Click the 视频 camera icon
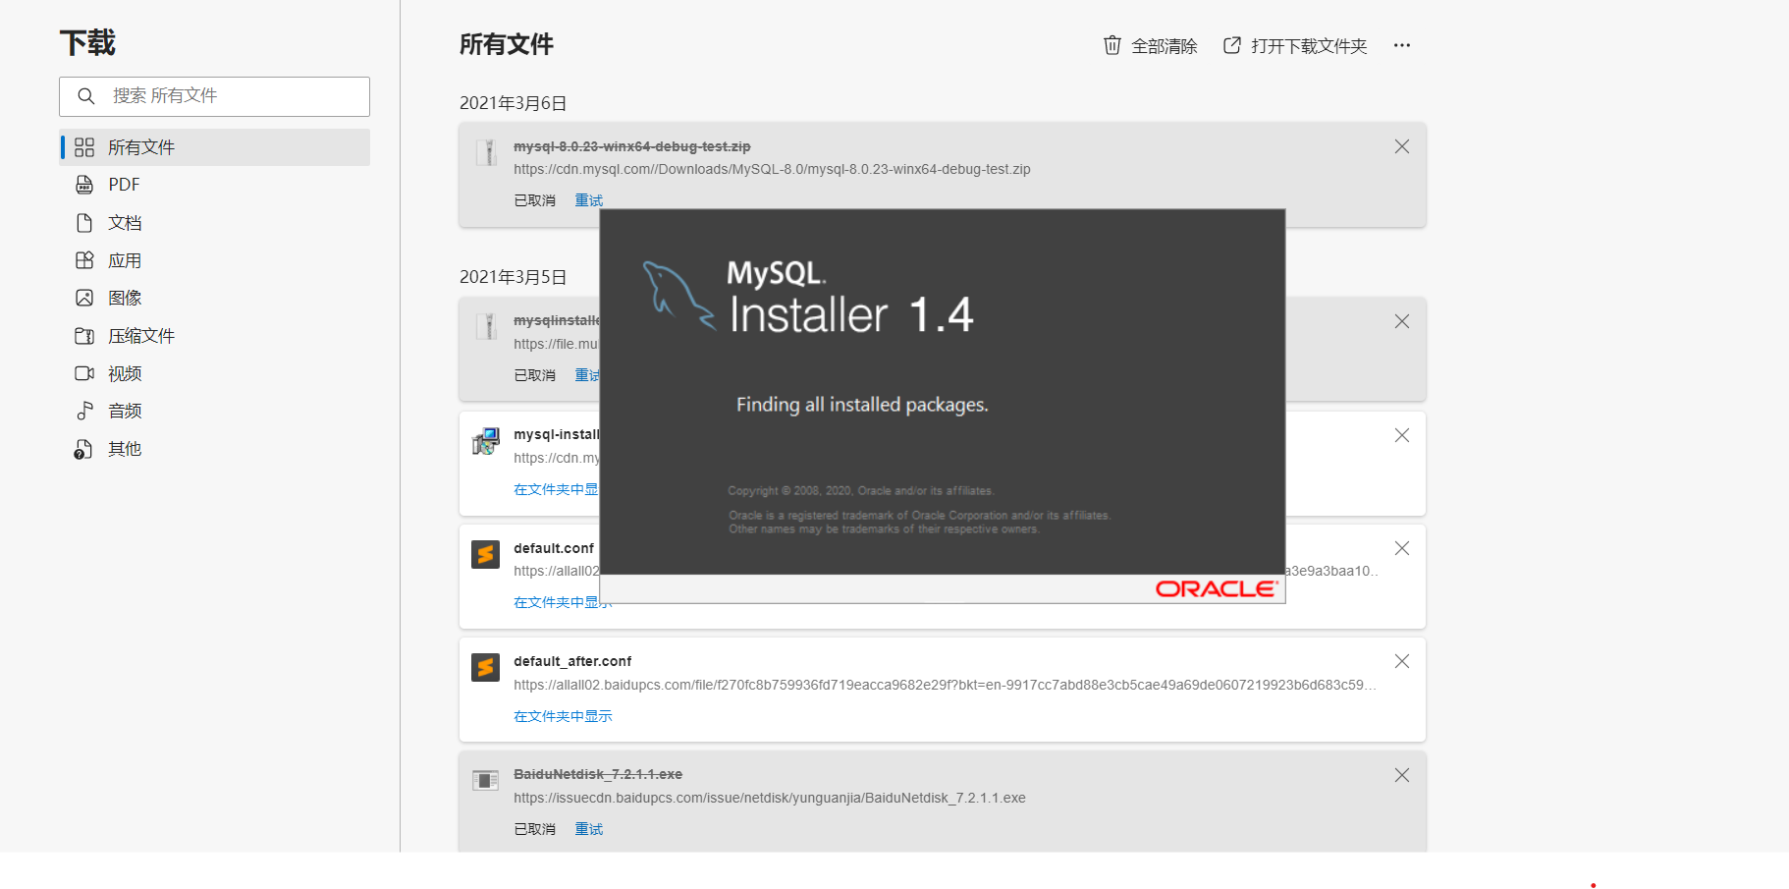 84,373
